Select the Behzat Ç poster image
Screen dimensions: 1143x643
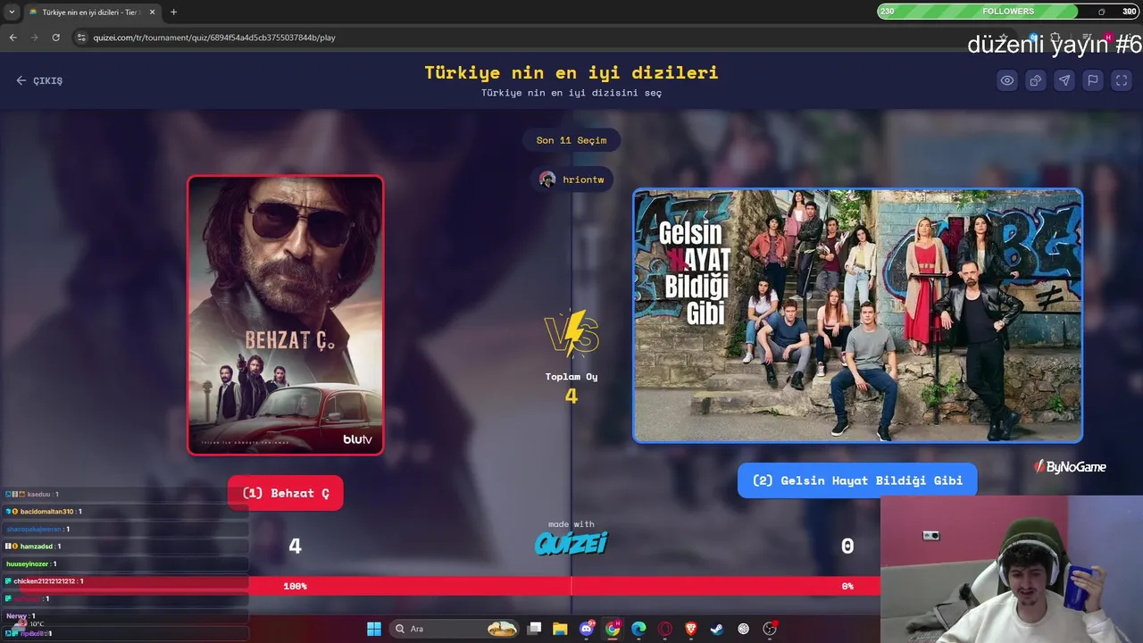[x=286, y=315]
